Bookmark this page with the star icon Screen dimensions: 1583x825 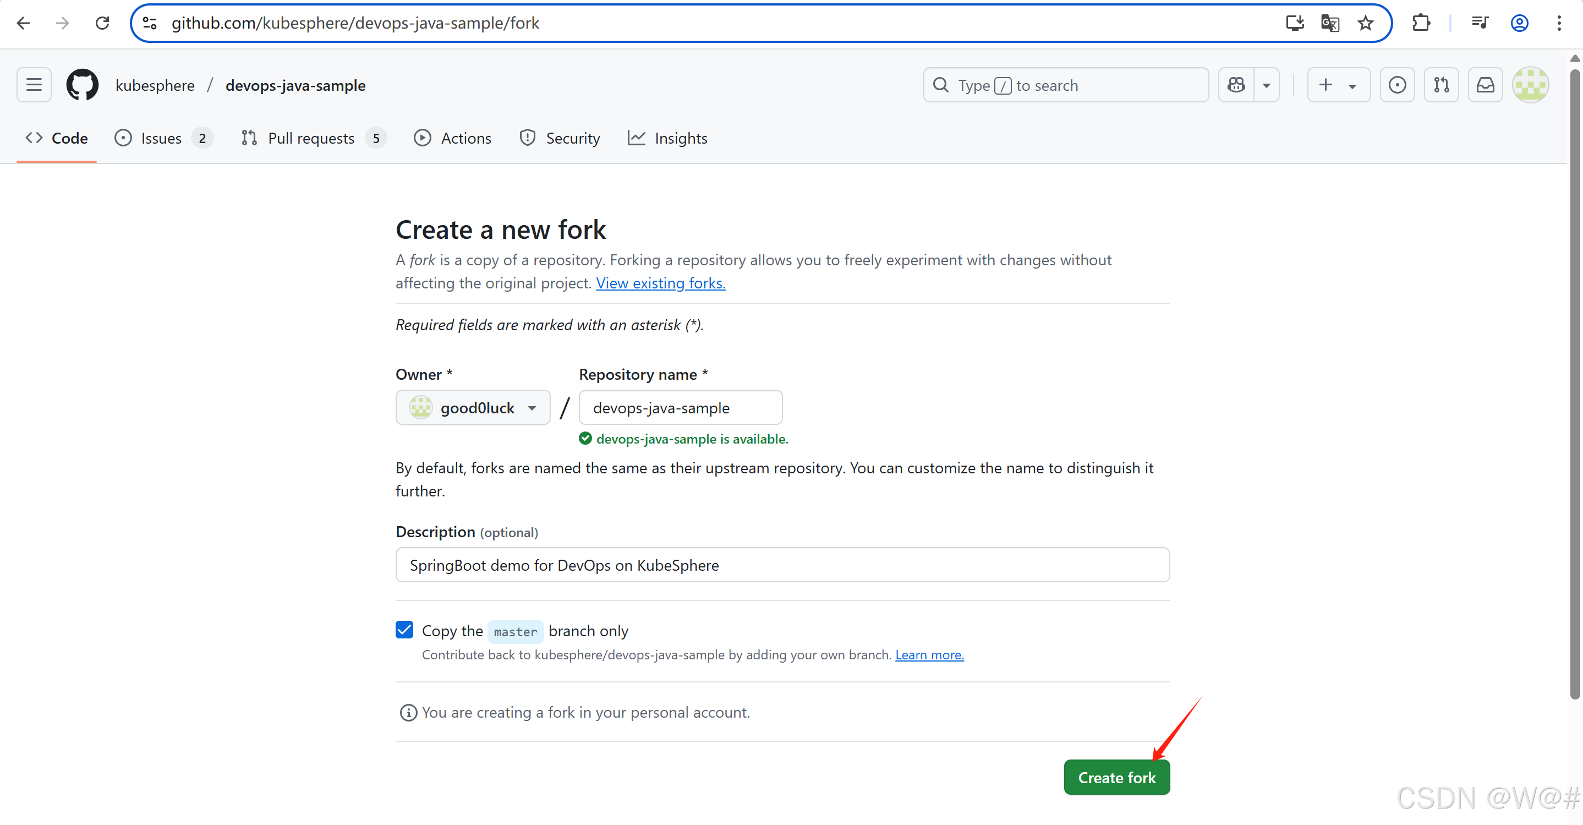1366,23
